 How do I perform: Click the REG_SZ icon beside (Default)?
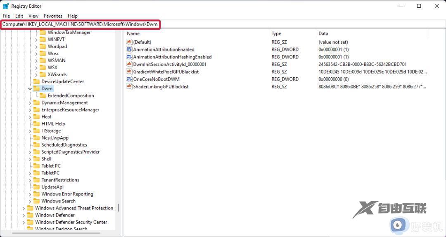[129, 42]
